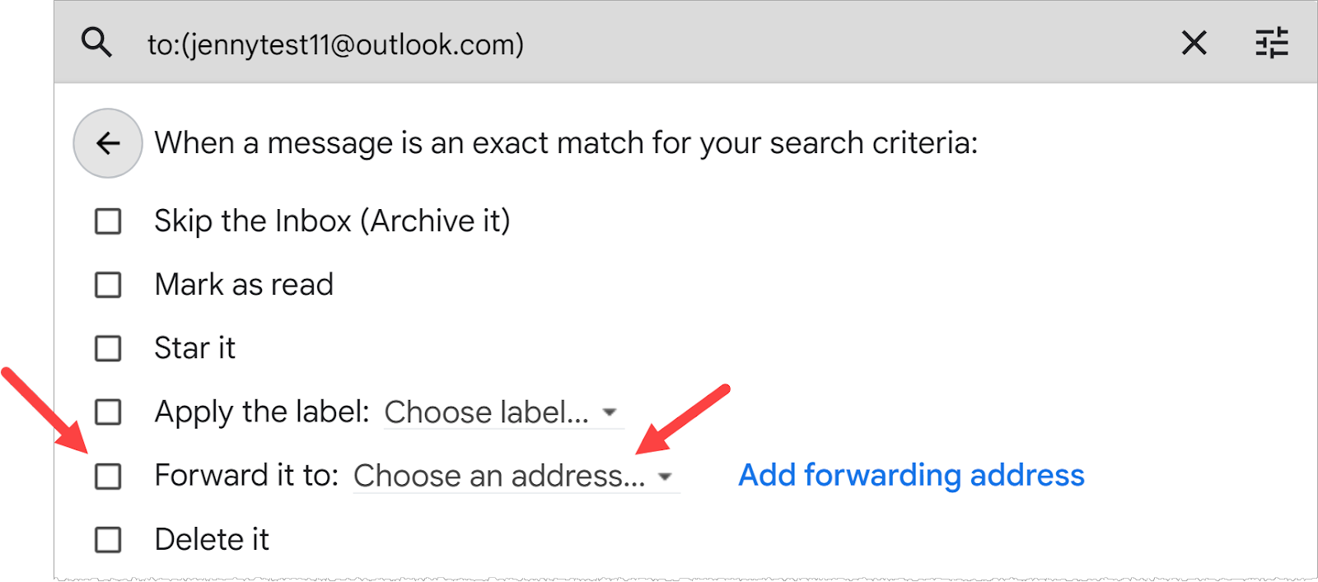
Task: Expand the Choose an address dropdown
Action: coord(514,476)
